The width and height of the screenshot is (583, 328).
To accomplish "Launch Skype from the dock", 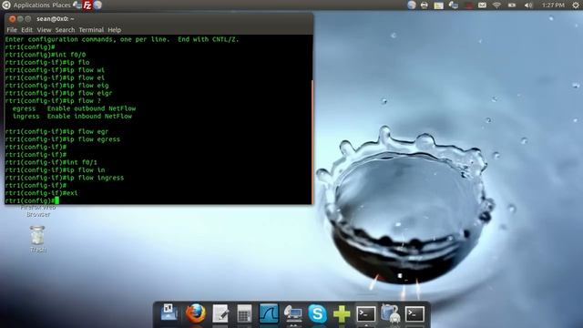I will 317,313.
